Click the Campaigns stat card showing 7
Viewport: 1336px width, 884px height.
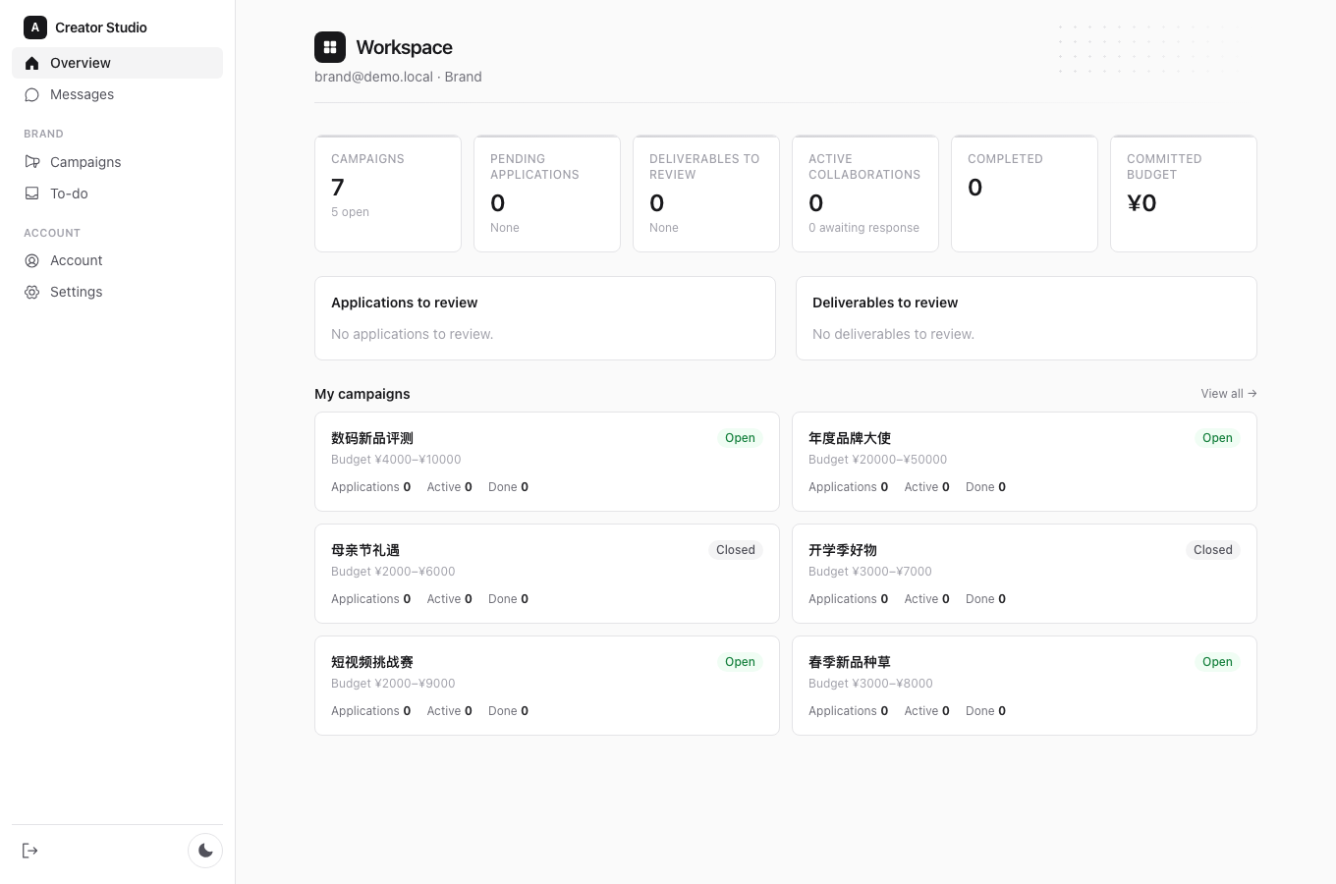388,193
